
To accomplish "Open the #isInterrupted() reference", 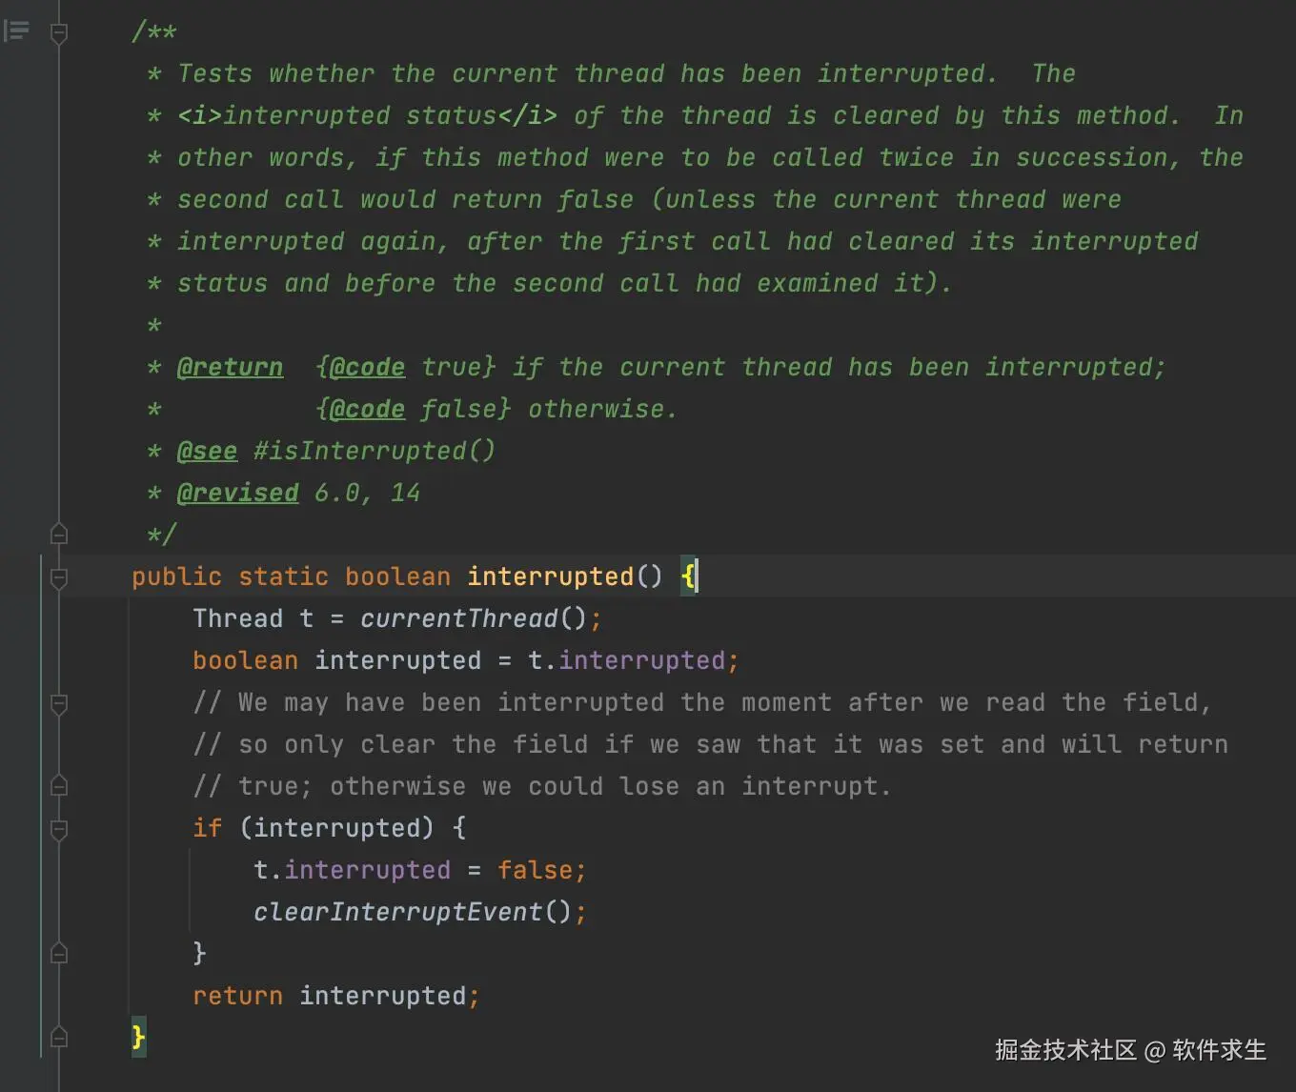I will click(375, 451).
